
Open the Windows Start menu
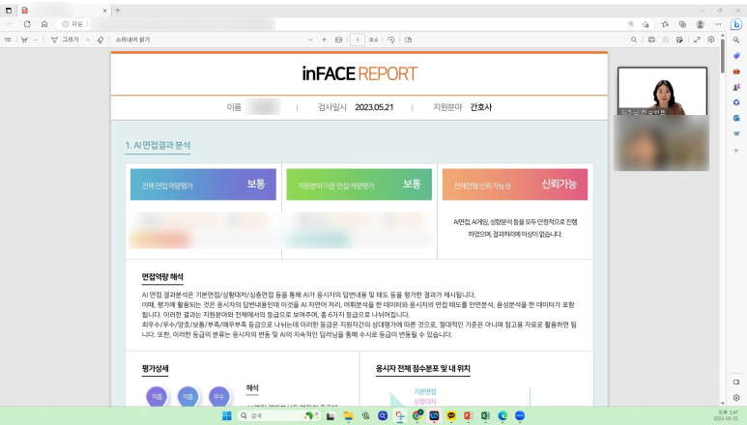227,416
